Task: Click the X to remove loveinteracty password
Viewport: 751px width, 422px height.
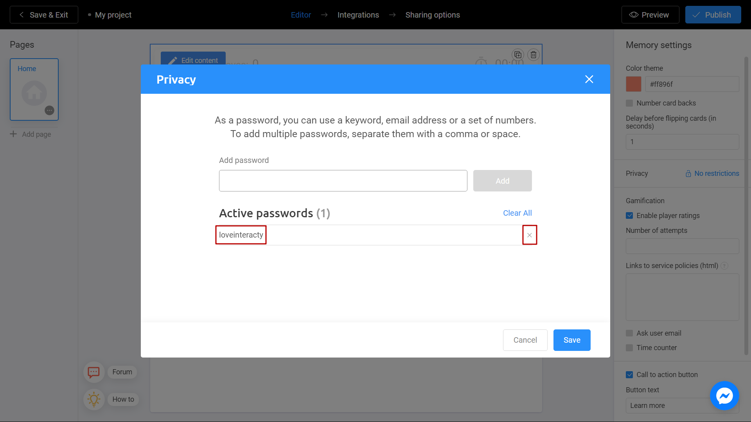Action: coord(529,235)
